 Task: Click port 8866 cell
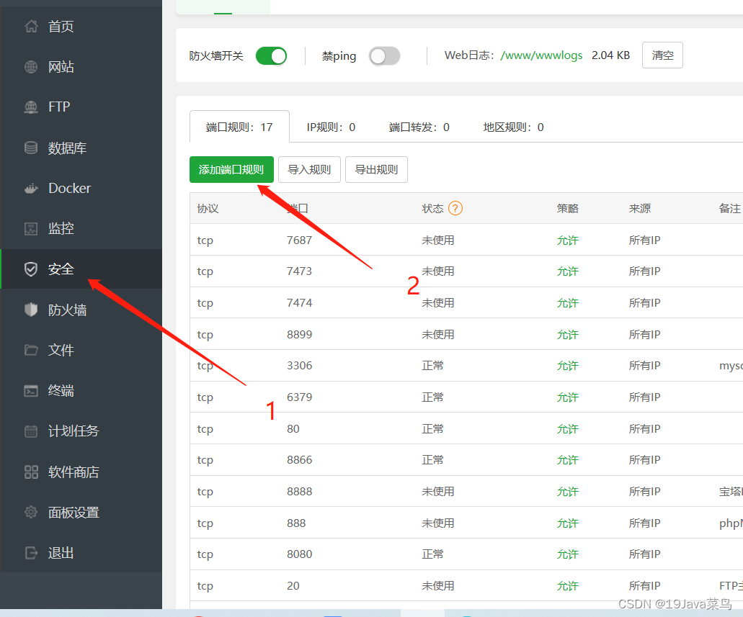click(x=299, y=460)
